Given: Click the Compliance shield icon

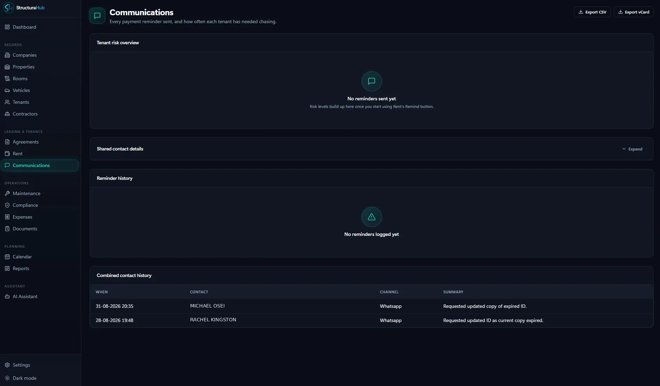Looking at the screenshot, I should point(7,205).
